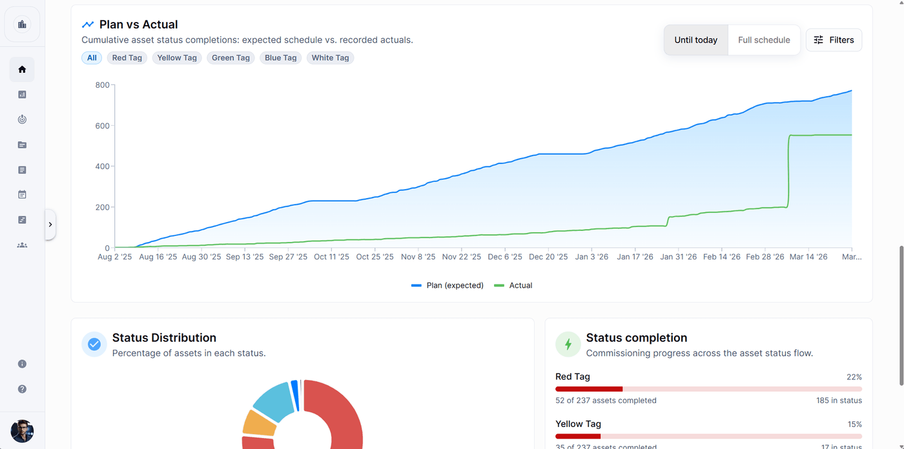This screenshot has width=904, height=449.
Task: Open the user profile avatar
Action: [22, 431]
